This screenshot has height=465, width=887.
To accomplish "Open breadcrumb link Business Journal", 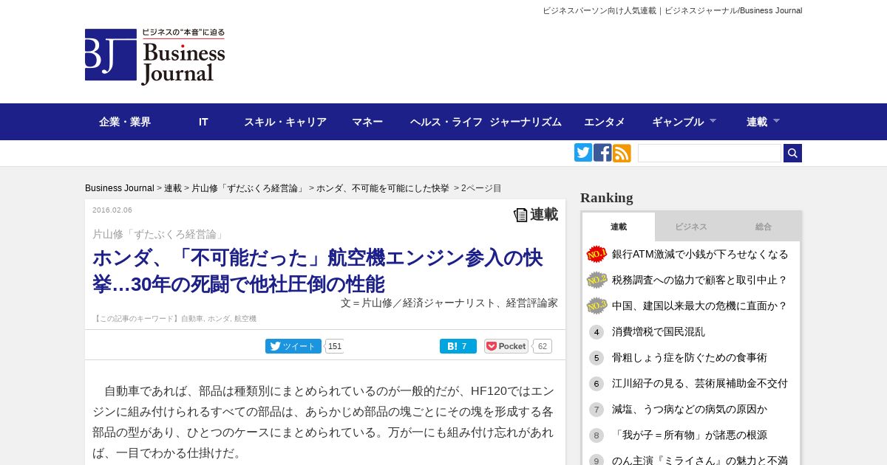I will point(120,188).
